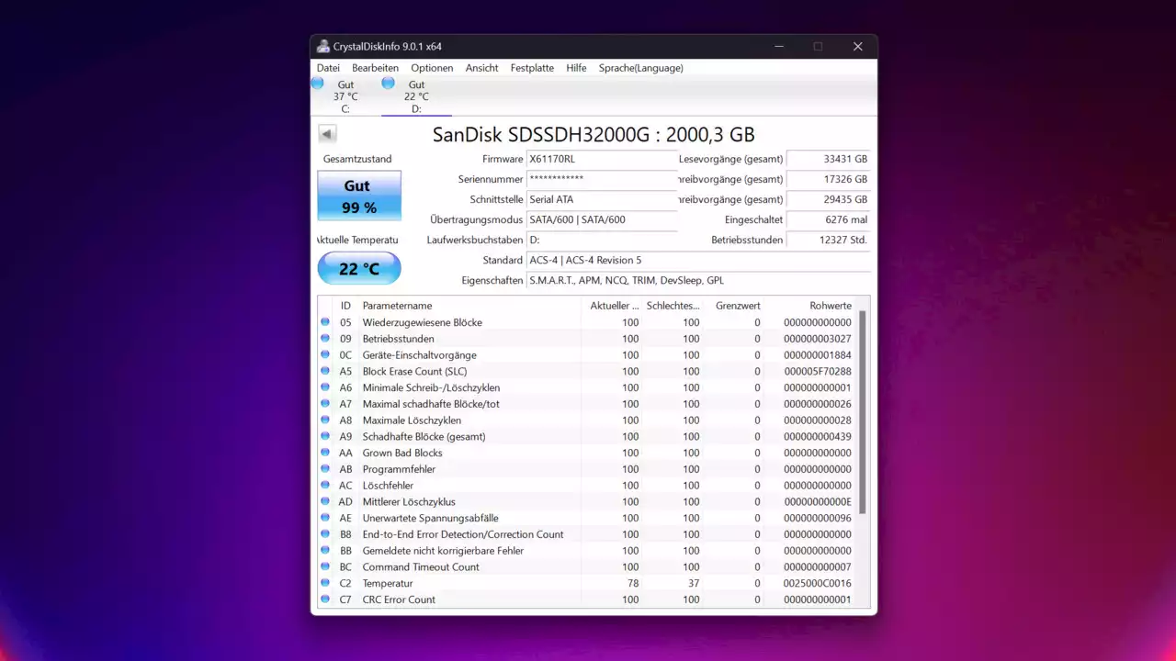Click the Übertragungsmodus field SATA/600
This screenshot has width=1176, height=661.
(602, 219)
